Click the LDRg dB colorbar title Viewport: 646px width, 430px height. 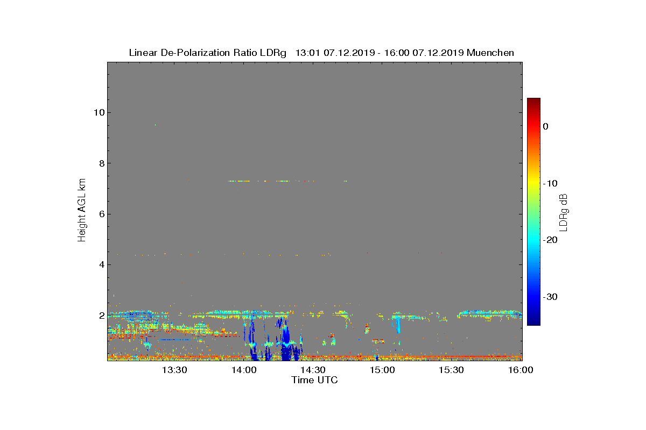pyautogui.click(x=563, y=212)
